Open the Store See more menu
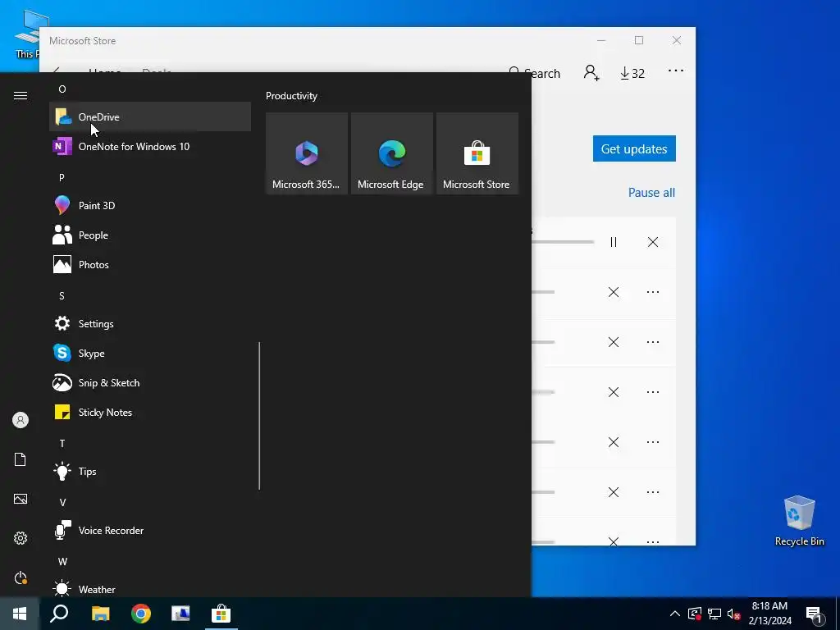The height and width of the screenshot is (630, 840). 676,71
